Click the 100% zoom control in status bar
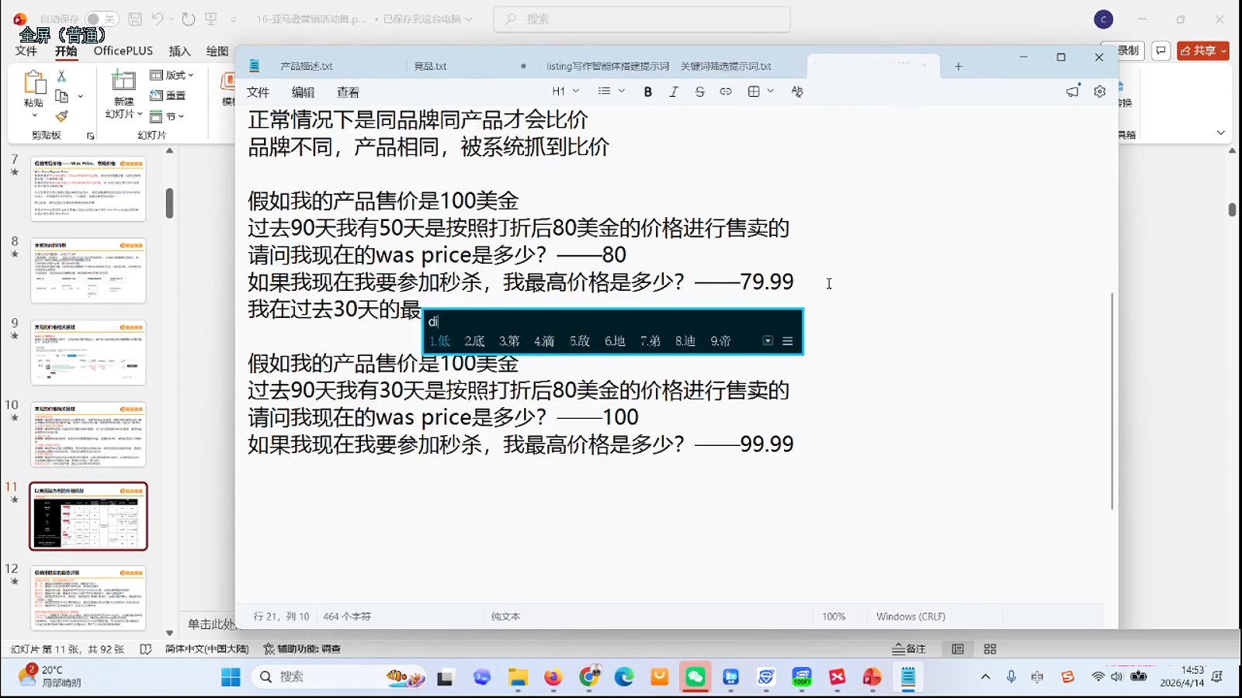Image resolution: width=1242 pixels, height=698 pixels. click(834, 616)
